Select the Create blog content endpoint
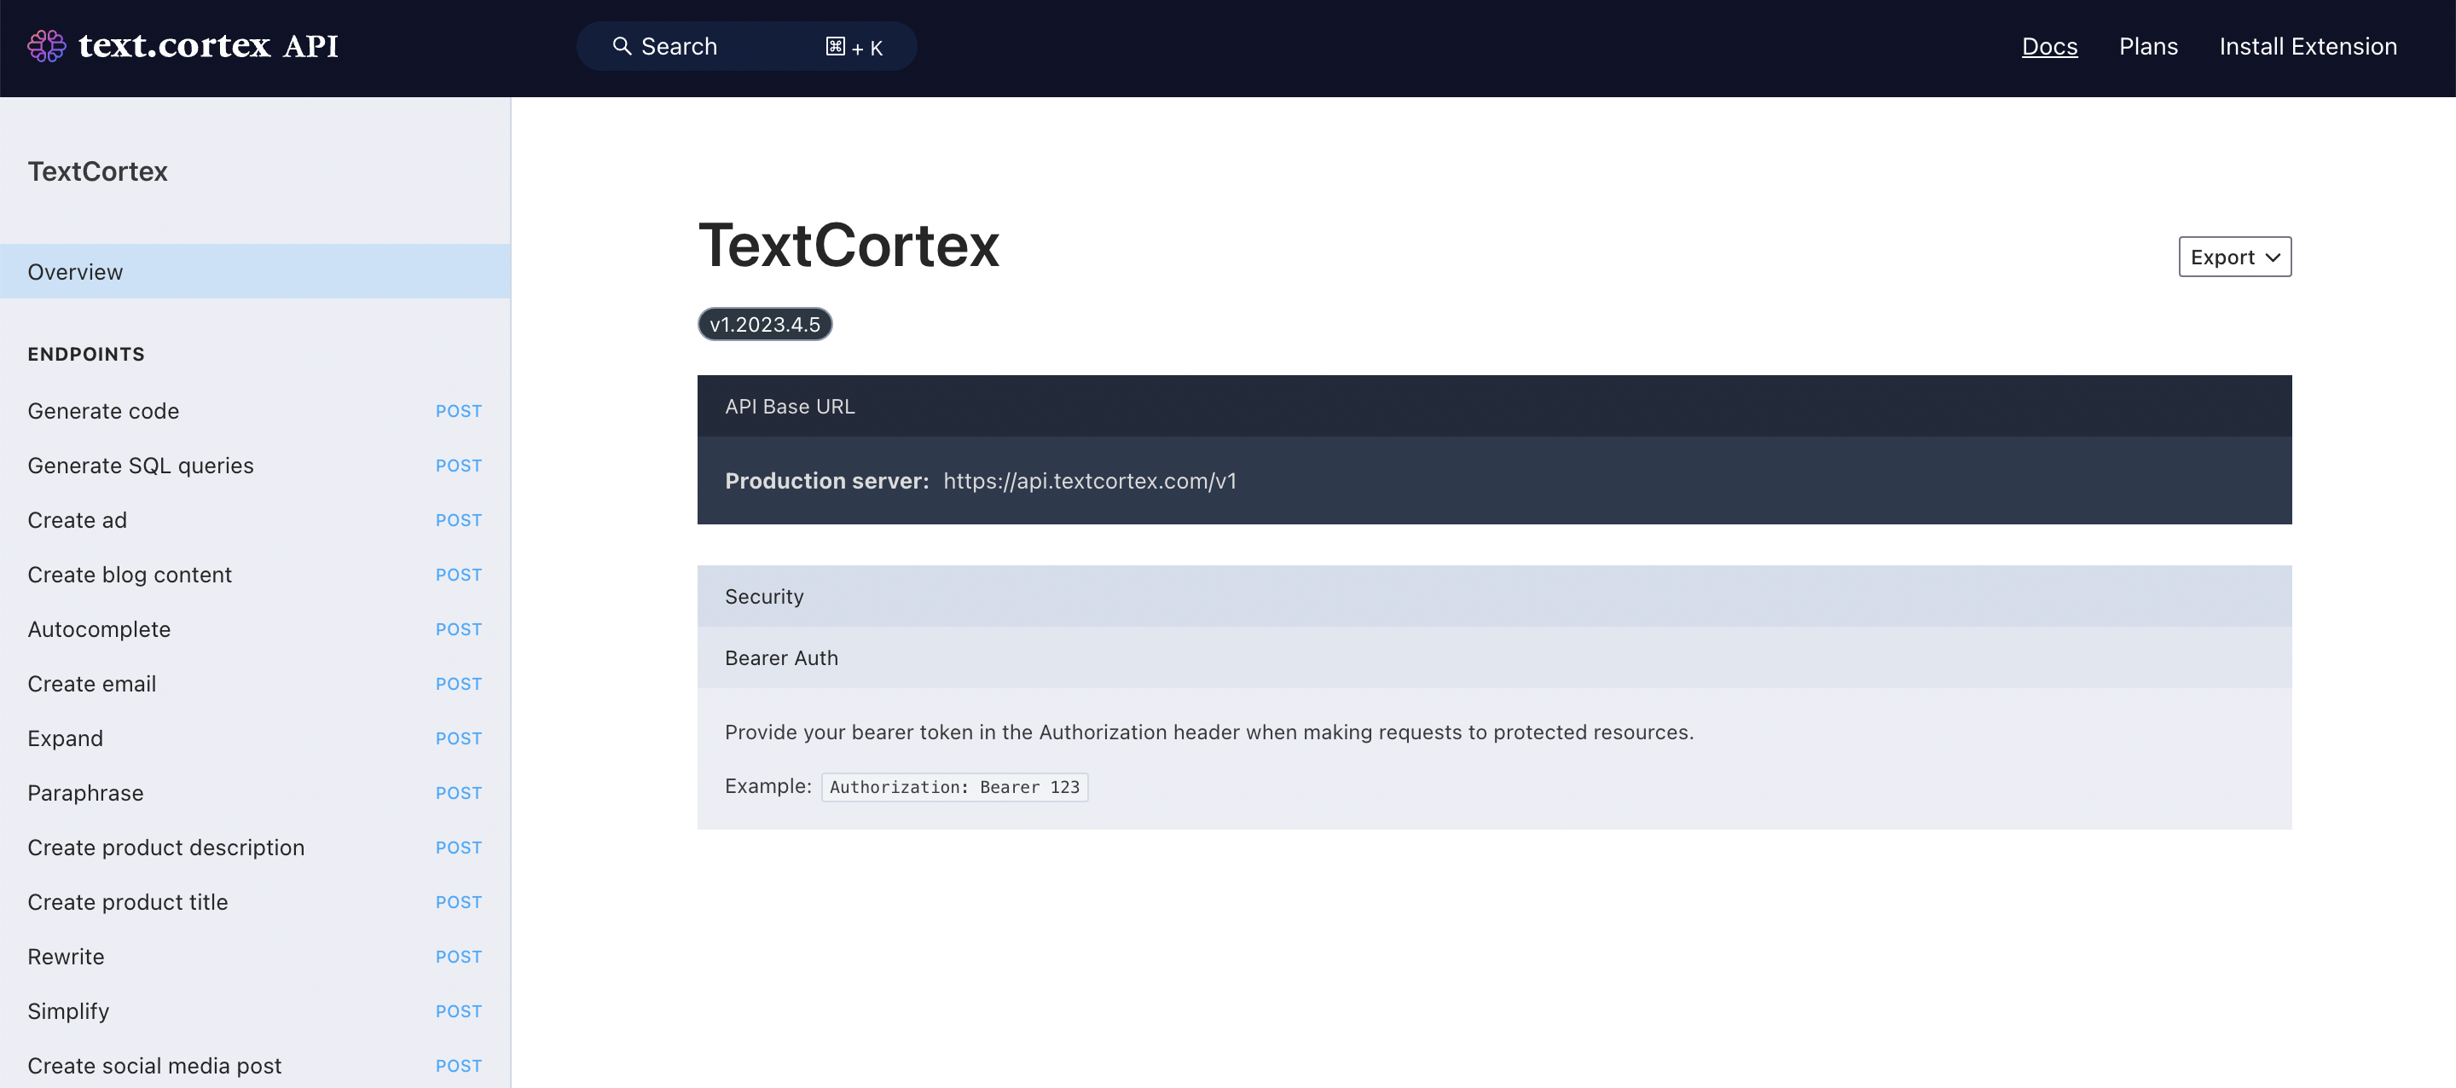Image resolution: width=2456 pixels, height=1088 pixels. [x=130, y=574]
